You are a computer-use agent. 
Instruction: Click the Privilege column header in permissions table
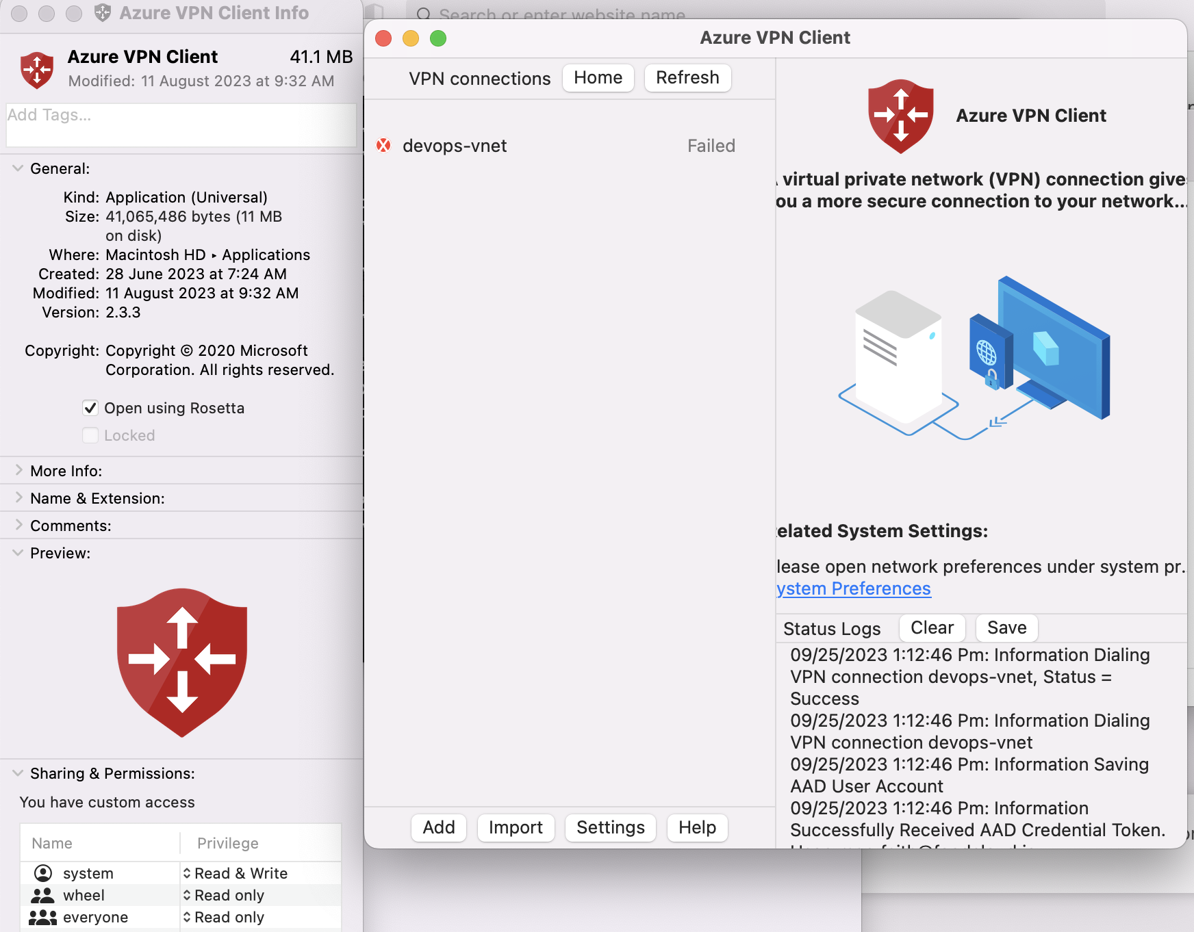228,843
